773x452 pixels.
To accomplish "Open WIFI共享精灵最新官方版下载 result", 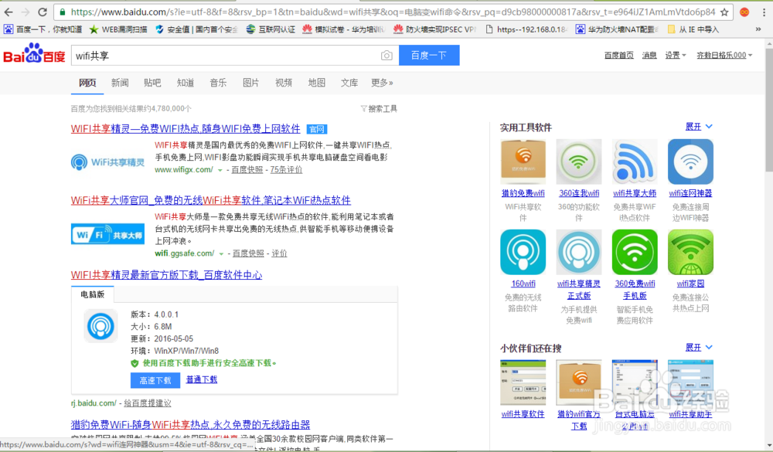I will 166,275.
